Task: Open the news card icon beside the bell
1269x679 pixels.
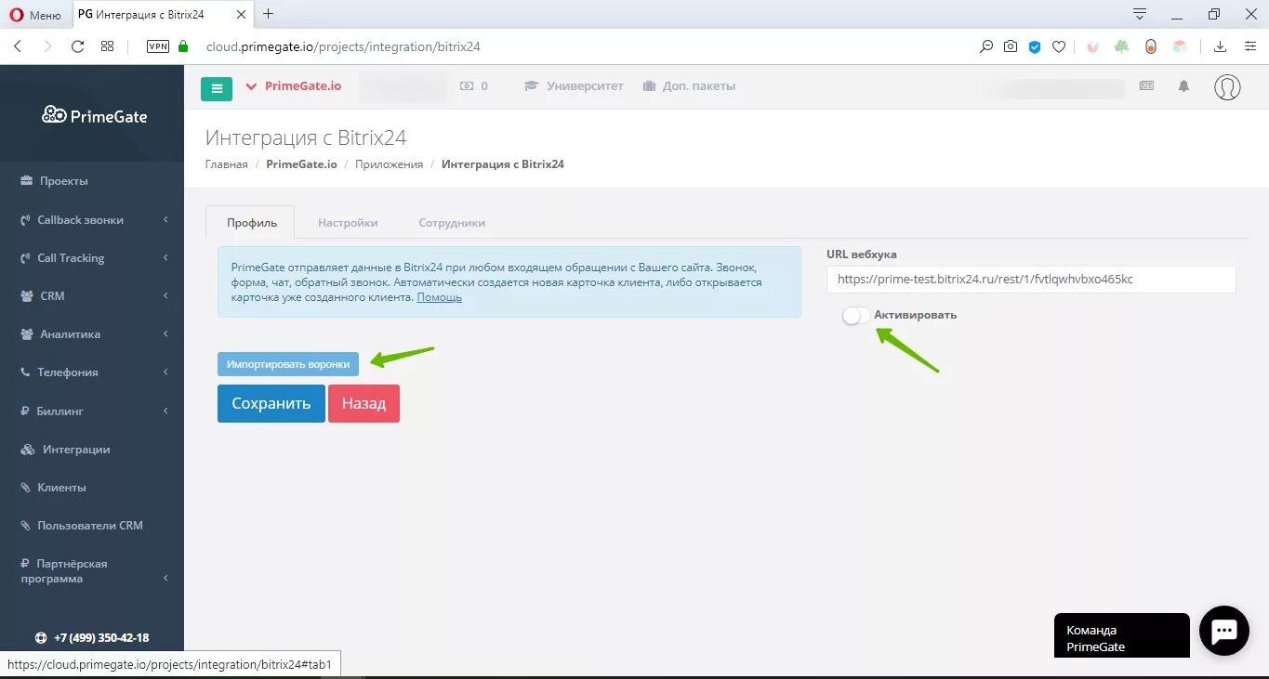Action: tap(1146, 85)
